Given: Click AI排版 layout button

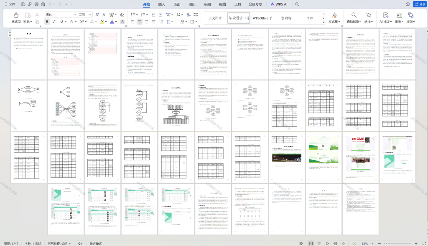Looking at the screenshot, I should [385, 18].
